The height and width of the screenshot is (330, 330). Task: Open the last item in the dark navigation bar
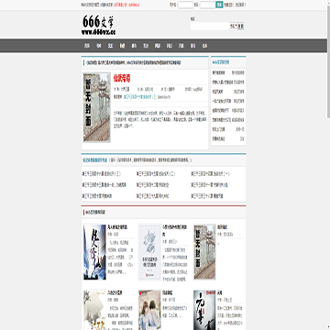pos(204,46)
